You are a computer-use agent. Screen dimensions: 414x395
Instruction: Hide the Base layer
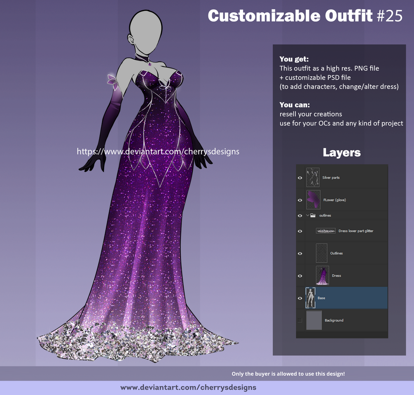click(300, 298)
